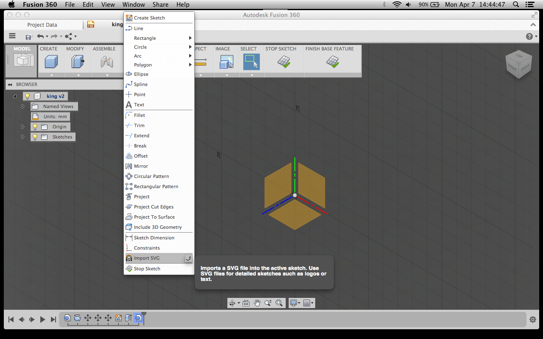Open Spotlight search in menu bar
543x339 pixels.
pyautogui.click(x=516, y=5)
